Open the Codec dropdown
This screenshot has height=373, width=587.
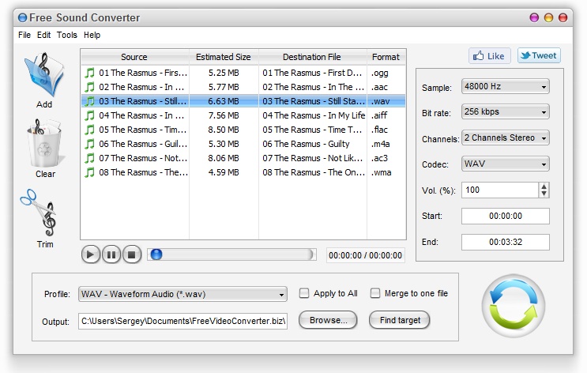[x=506, y=164]
